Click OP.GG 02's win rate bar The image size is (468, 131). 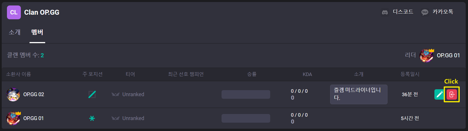246,94
